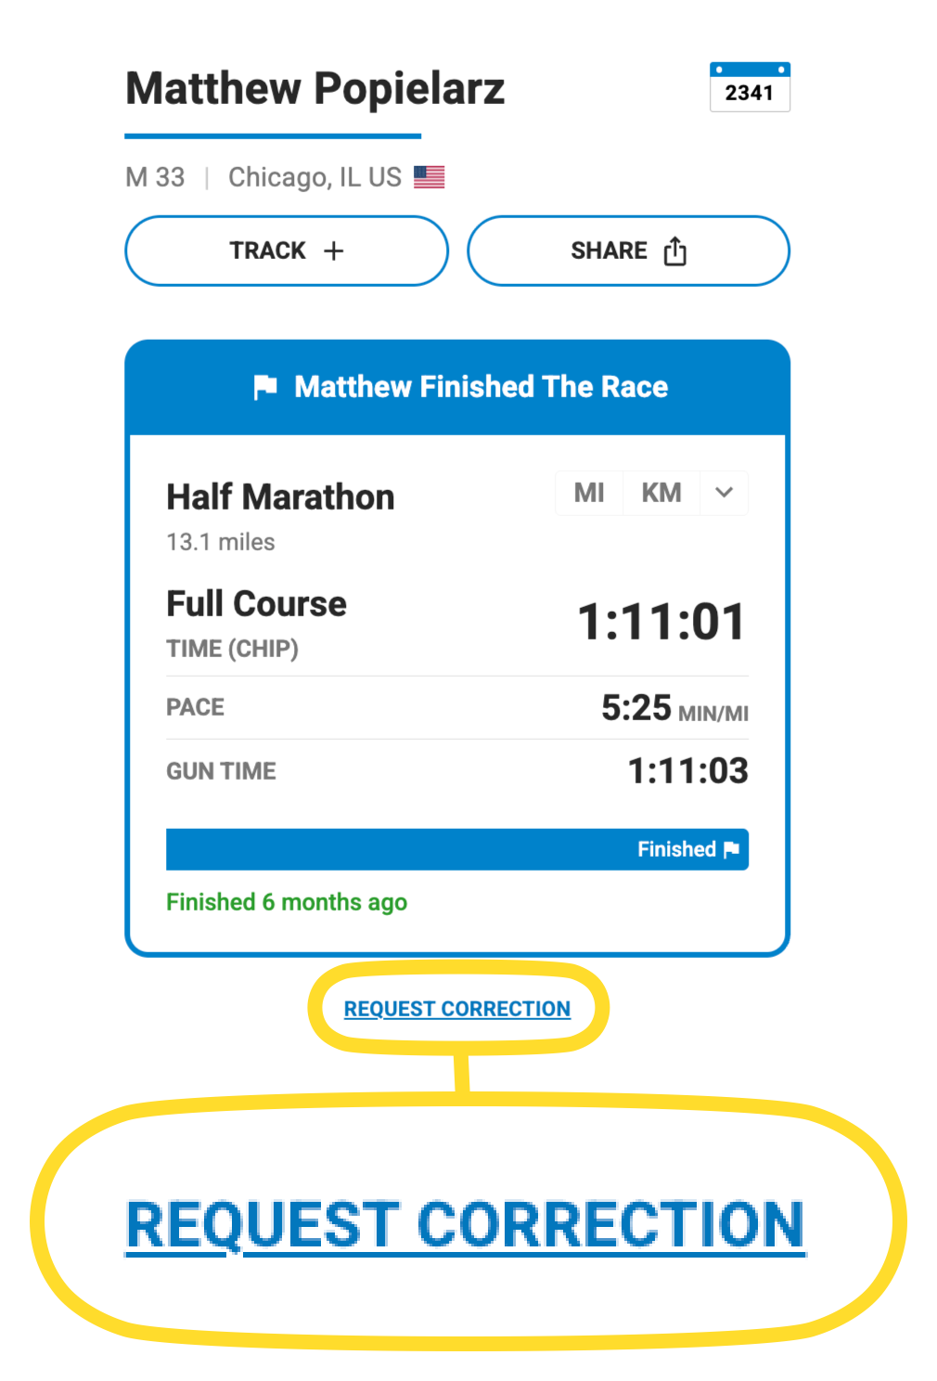Click the flag icon in Finished bar
Viewport: 937px width, 1381px height.
731,849
